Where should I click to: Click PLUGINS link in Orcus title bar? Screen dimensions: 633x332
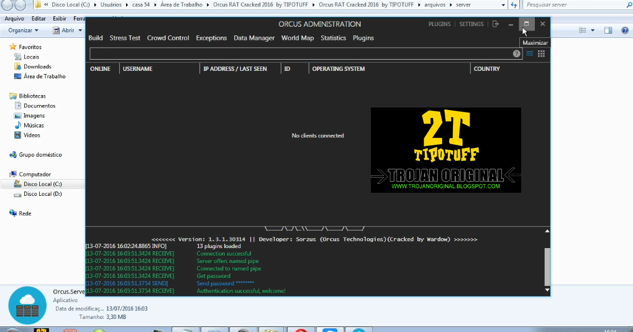pos(439,24)
